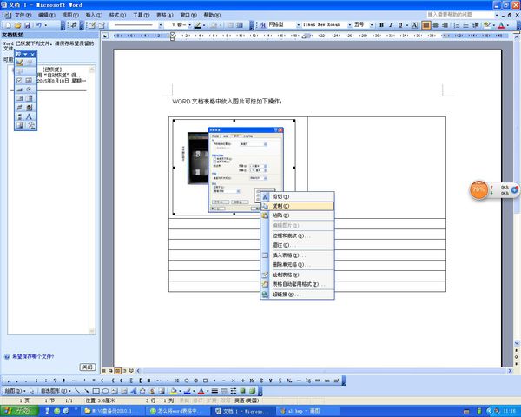This screenshot has width=521, height=417.
Task: Click the 3-D style icon in drawing toolbar
Action: point(252,391)
